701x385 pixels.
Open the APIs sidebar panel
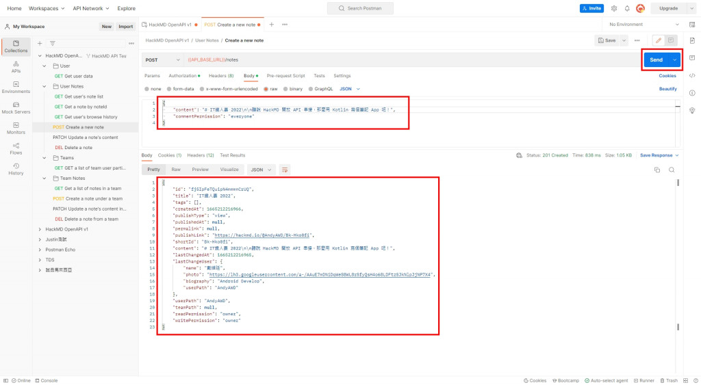[x=16, y=67]
